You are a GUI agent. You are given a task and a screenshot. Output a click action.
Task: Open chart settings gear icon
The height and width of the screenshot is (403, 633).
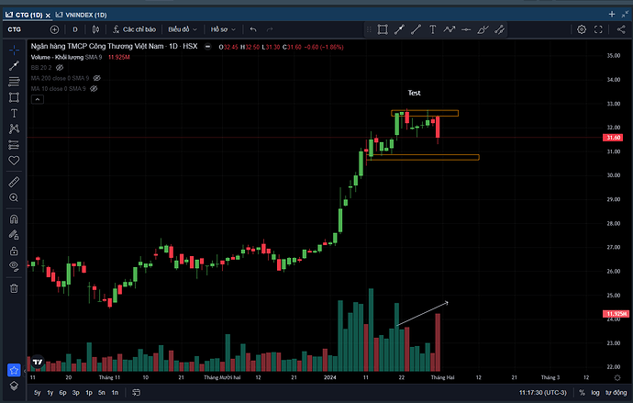(582, 29)
